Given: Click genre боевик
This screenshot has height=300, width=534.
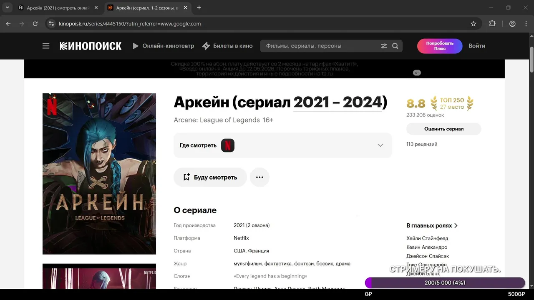Looking at the screenshot, I should [x=324, y=264].
